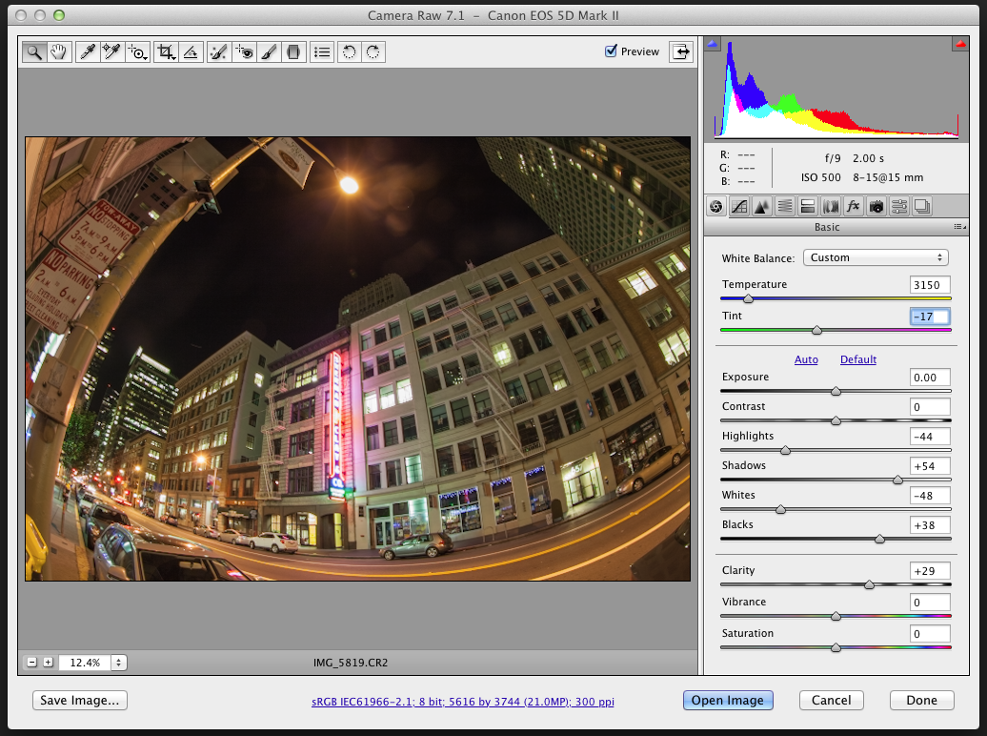
Task: Open the Basic panel options menu
Action: (x=959, y=227)
